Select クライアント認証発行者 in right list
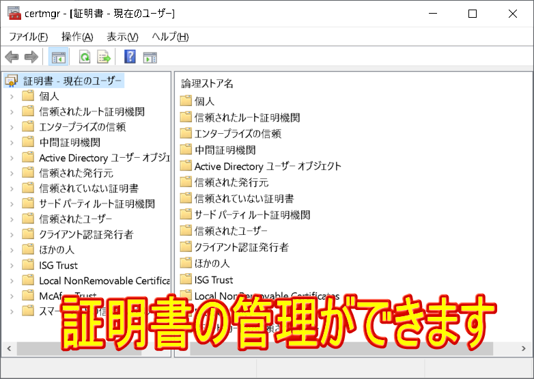Viewport: 534px width, 379px height. (242, 247)
